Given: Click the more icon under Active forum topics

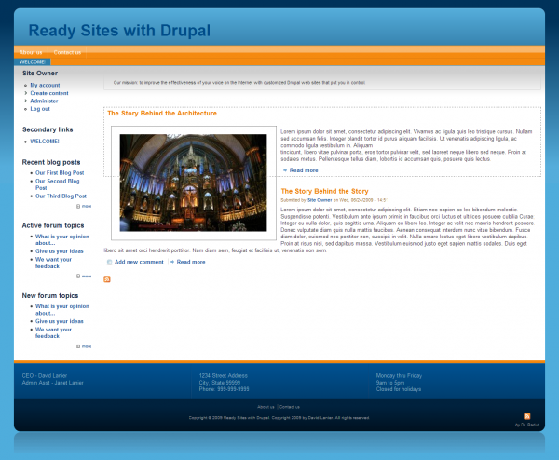Looking at the screenshot, I should (78, 276).
